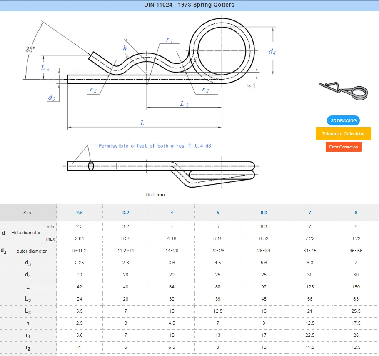Click the 3D DRAWING button
The height and width of the screenshot is (356, 379).
[x=343, y=121]
